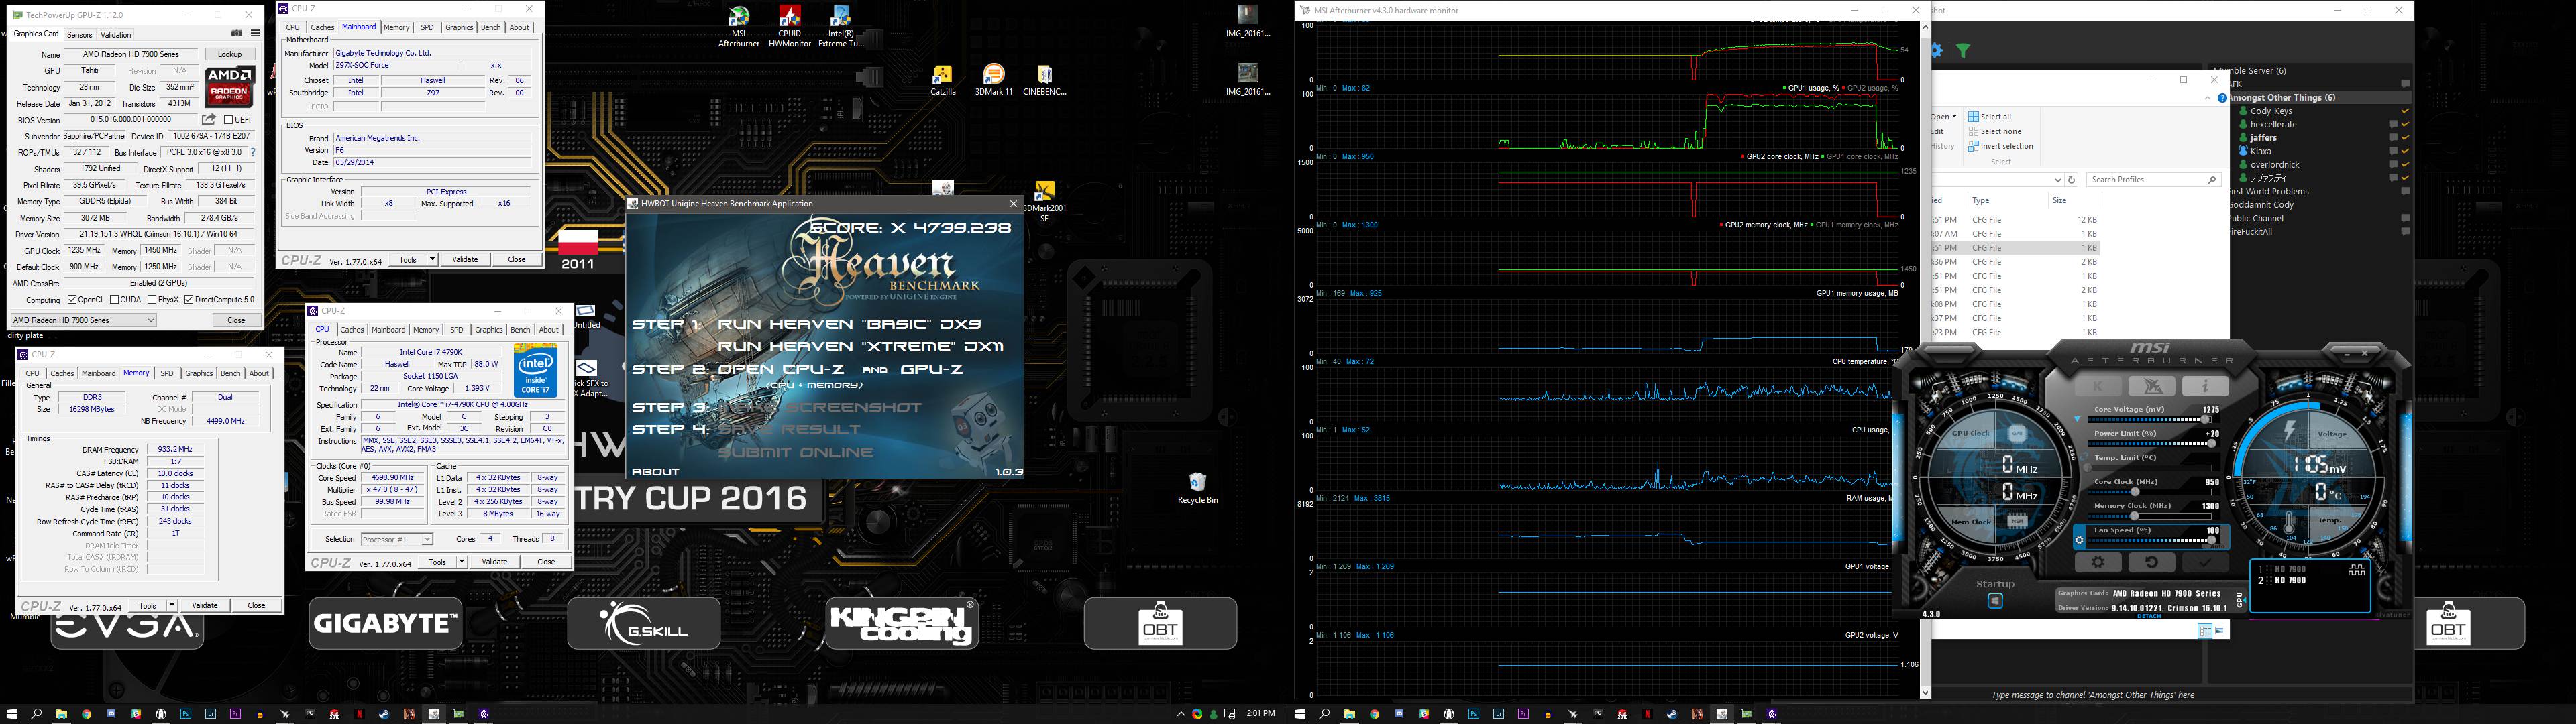The image size is (2576, 724).
Task: Toggle Afterburner Startup Windows icon
Action: (x=1995, y=601)
